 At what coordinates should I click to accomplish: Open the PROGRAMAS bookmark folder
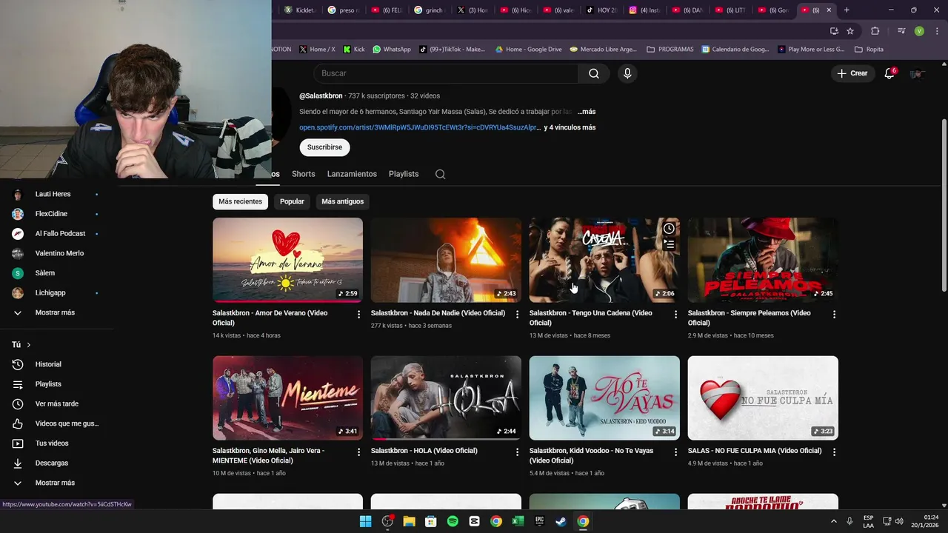[x=670, y=50]
